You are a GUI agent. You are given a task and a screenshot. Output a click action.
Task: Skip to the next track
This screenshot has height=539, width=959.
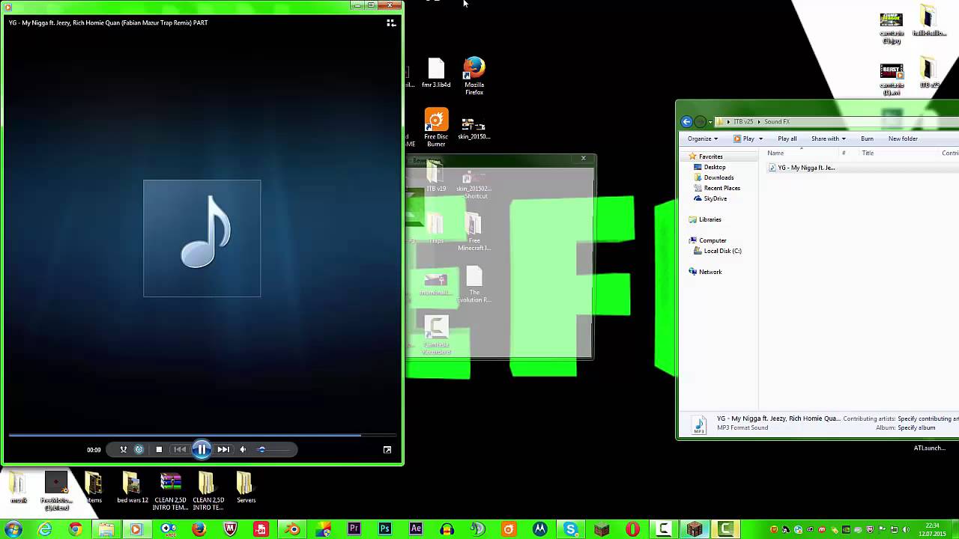click(223, 449)
